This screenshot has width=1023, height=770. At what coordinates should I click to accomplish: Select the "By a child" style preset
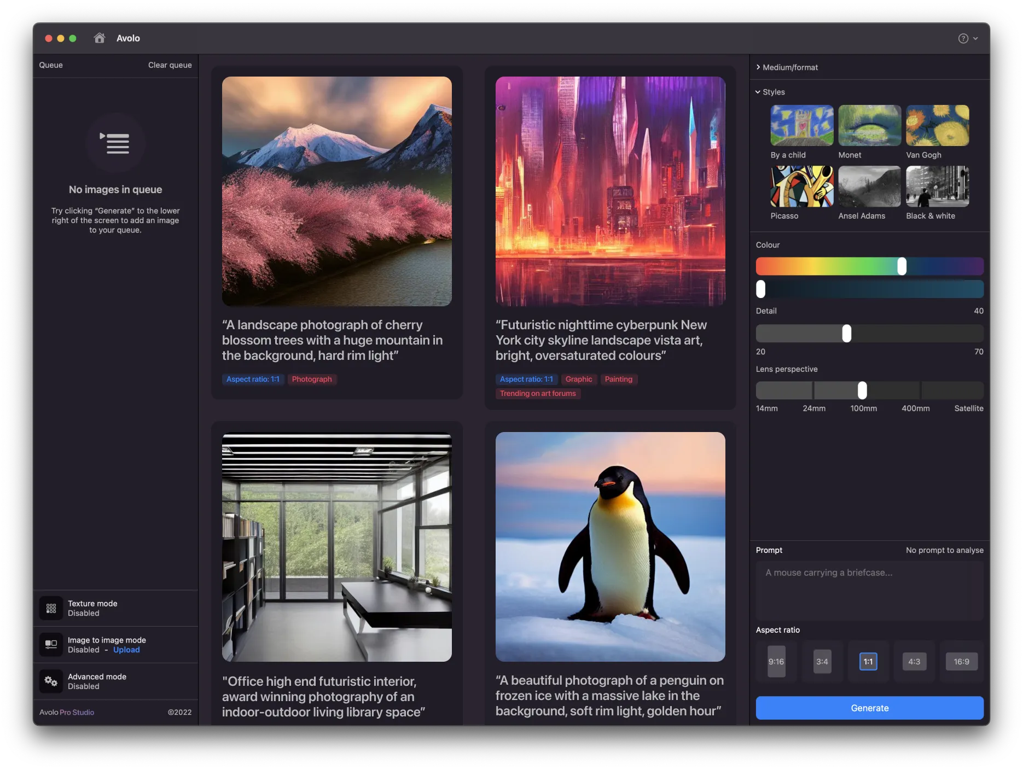click(x=801, y=125)
